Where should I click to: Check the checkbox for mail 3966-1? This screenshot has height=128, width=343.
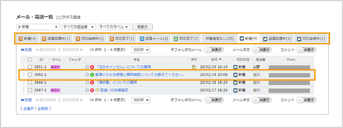pyautogui.click(x=30, y=82)
